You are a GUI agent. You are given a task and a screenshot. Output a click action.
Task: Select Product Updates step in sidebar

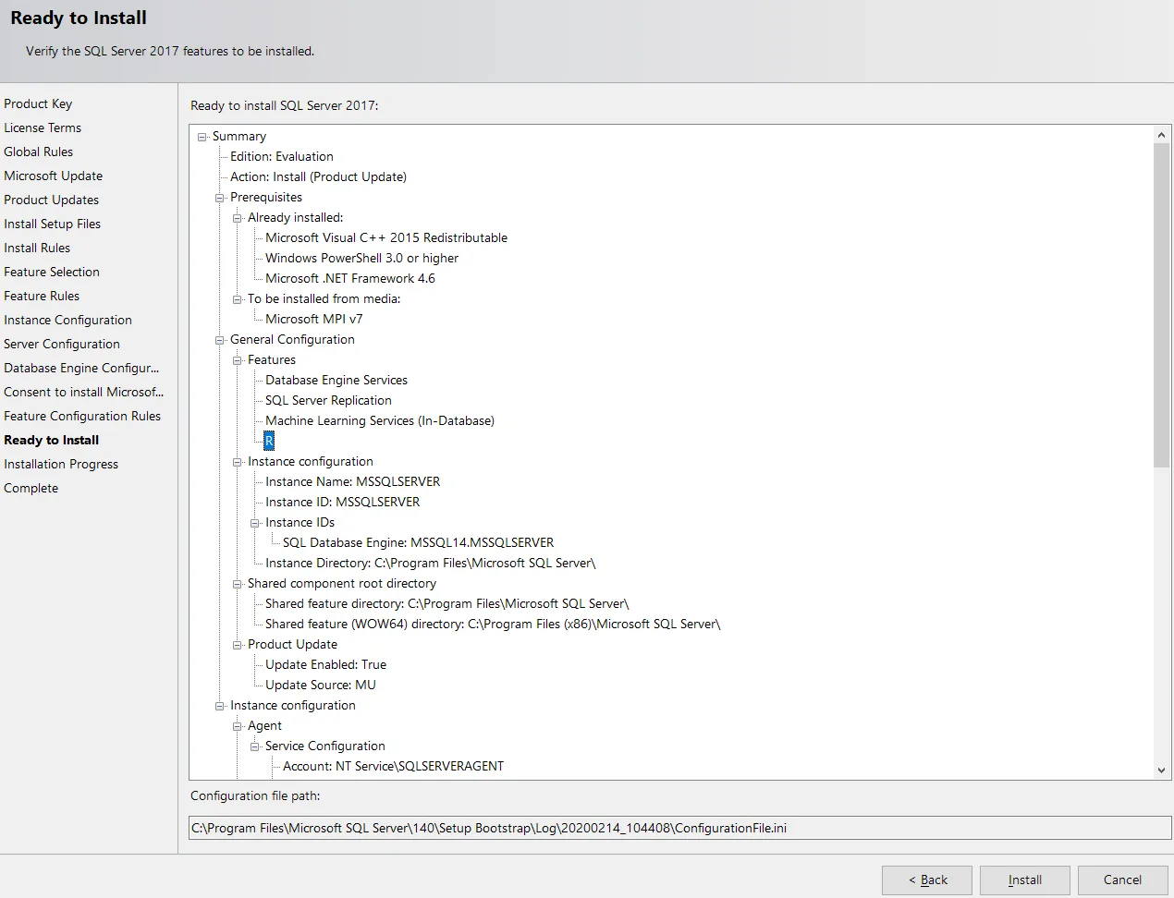pyautogui.click(x=51, y=200)
